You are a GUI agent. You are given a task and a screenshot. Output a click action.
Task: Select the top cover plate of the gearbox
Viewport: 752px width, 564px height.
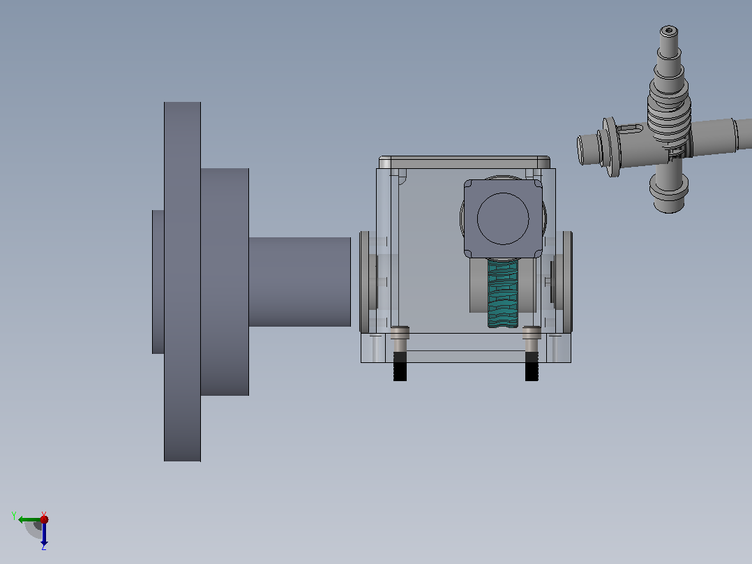(465, 162)
